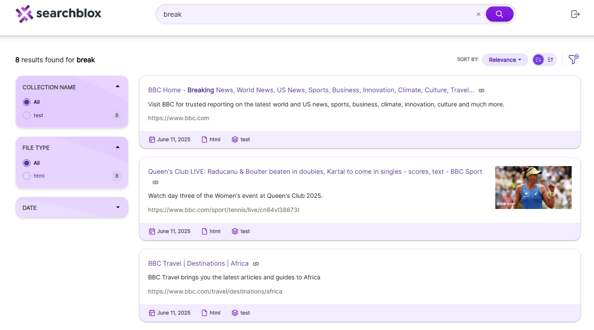Click the count badge next to test
Viewport: 594px width, 330px height.
(x=117, y=115)
